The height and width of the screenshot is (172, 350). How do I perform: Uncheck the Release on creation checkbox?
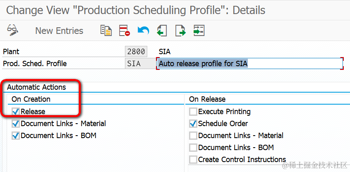(16, 111)
